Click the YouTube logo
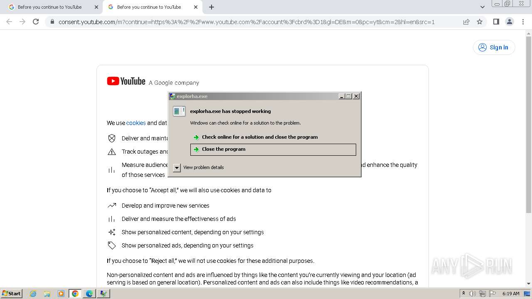Viewport: 532px width, 299px height. pyautogui.click(x=126, y=81)
